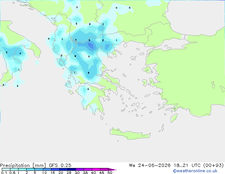Click the '50' legend scale label

click(x=110, y=173)
